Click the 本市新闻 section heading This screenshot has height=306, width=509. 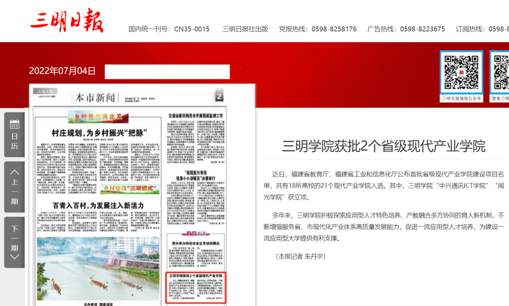[x=95, y=97]
